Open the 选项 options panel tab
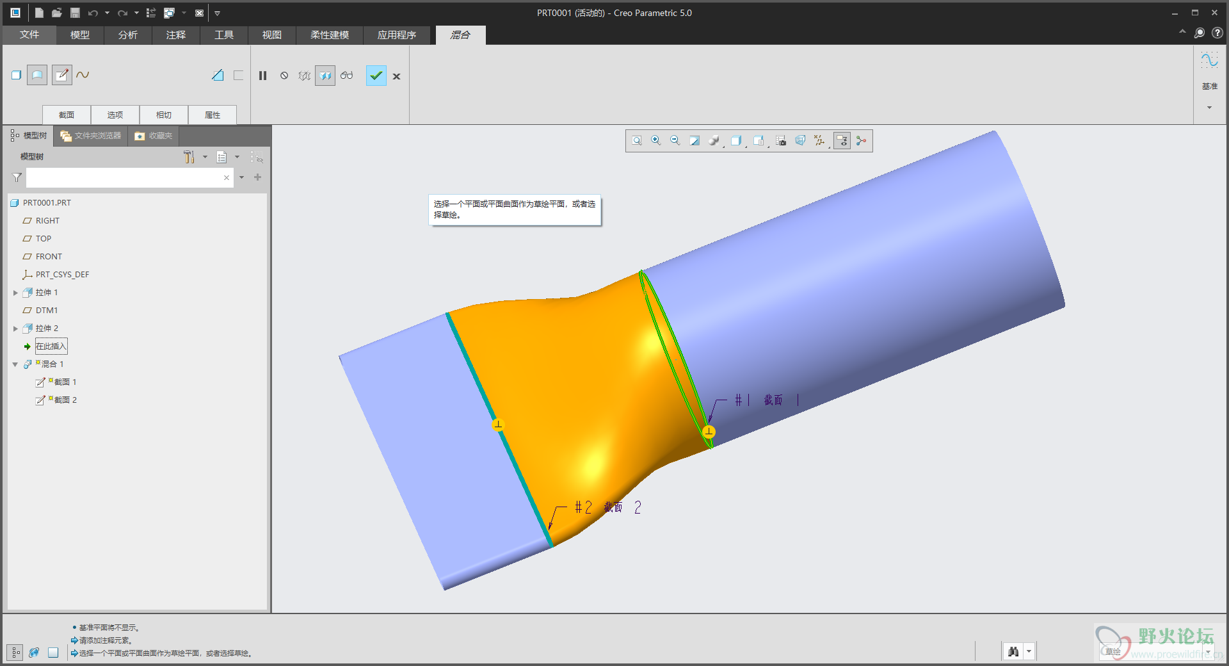 click(x=115, y=115)
